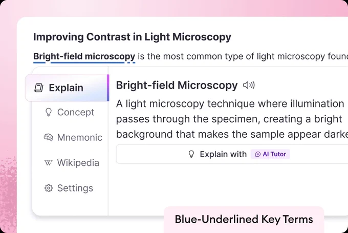Click the brain icon next to Mnemonic

point(49,137)
